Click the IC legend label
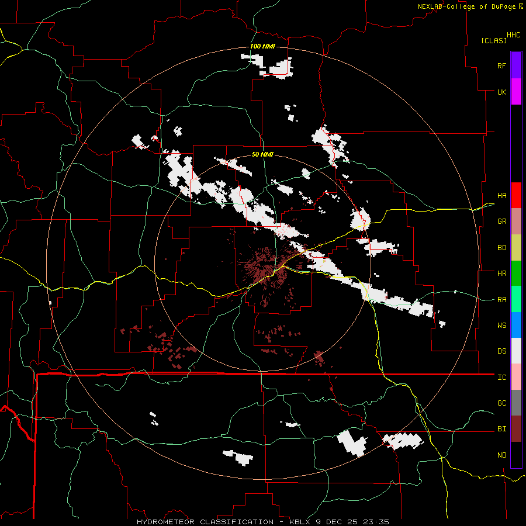Image resolution: width=526 pixels, height=526 pixels. pyautogui.click(x=501, y=378)
